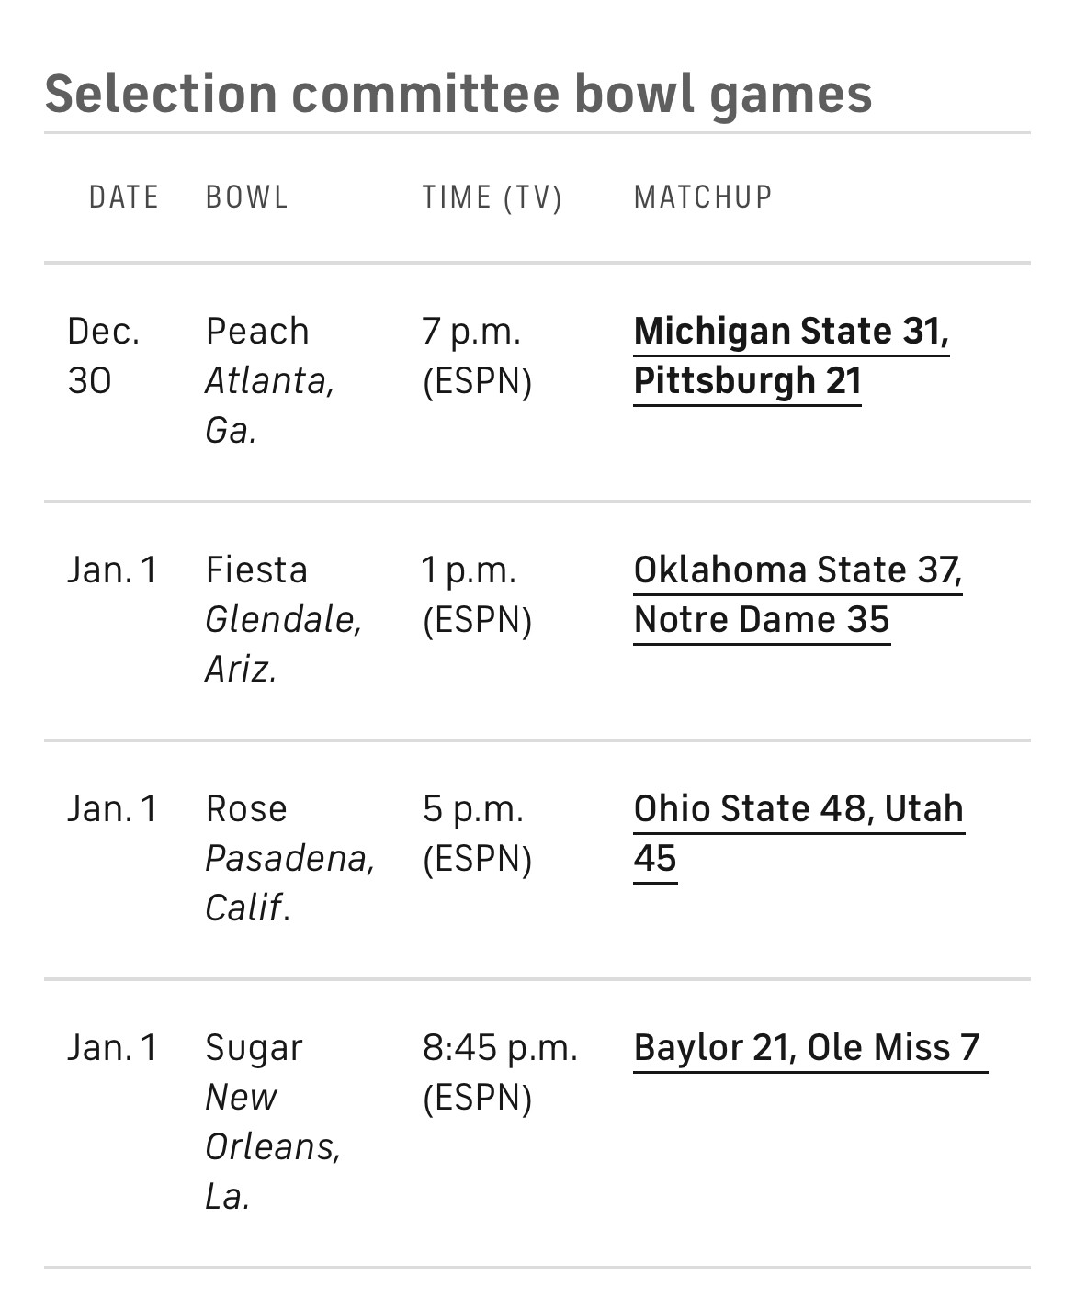
Task: Open Oklahoma State 37, Notre Dame 35 link
Action: coord(798,594)
